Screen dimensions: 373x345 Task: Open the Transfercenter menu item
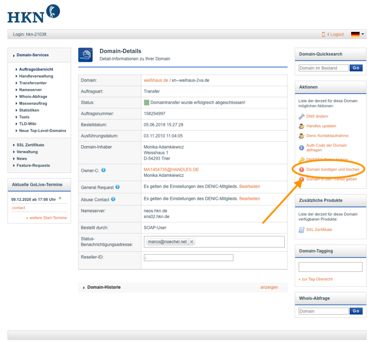(33, 83)
